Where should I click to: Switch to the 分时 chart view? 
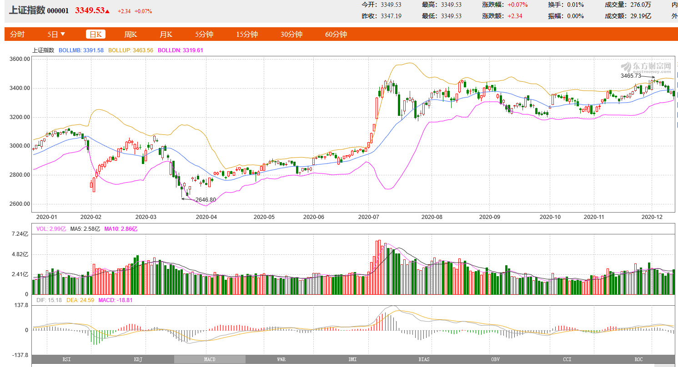pos(17,35)
